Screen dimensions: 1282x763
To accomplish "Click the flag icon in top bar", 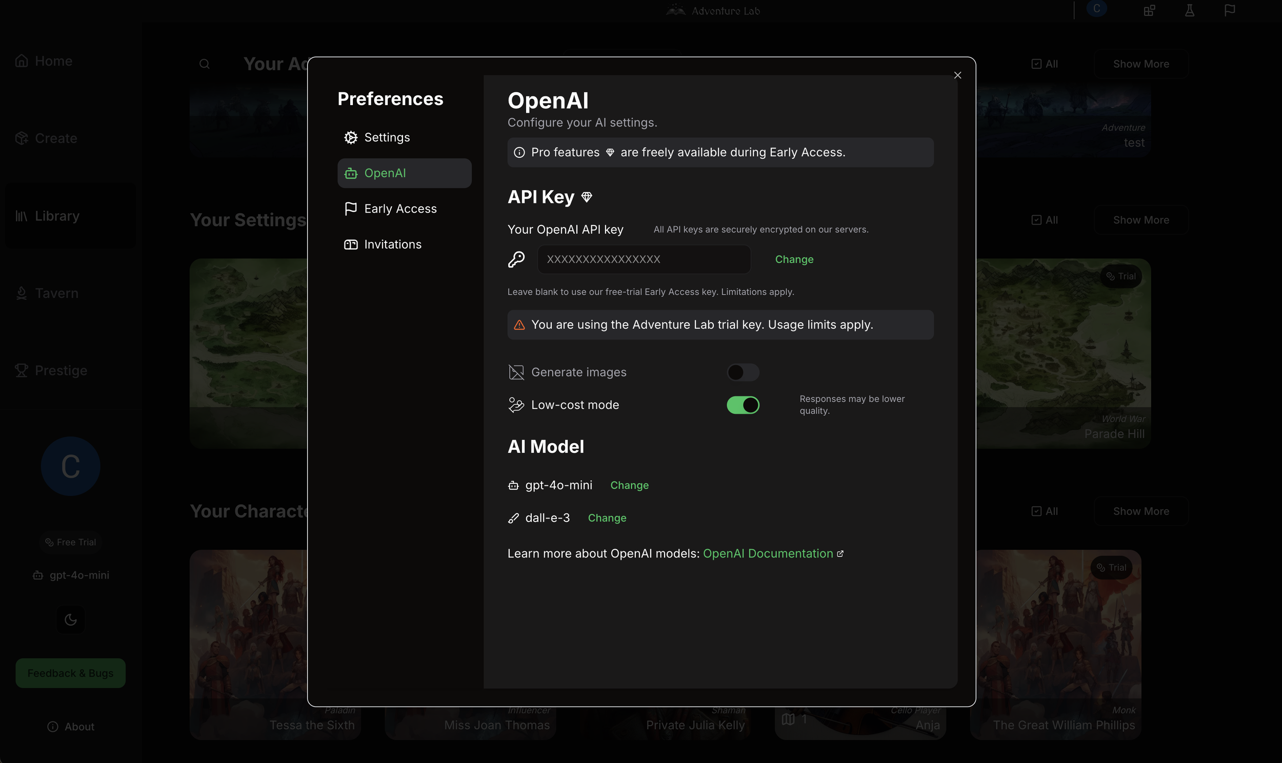I will [1230, 10].
